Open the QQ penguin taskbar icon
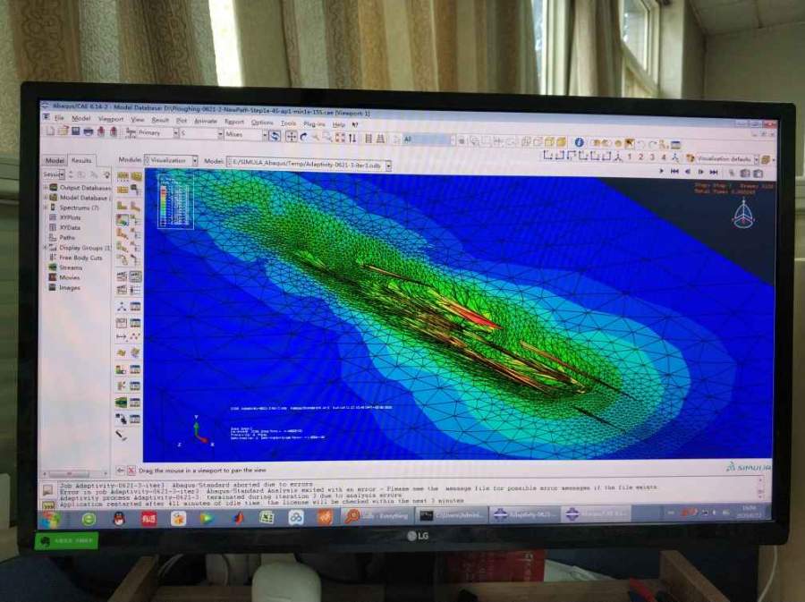Image resolution: width=805 pixels, height=602 pixels. (x=119, y=518)
